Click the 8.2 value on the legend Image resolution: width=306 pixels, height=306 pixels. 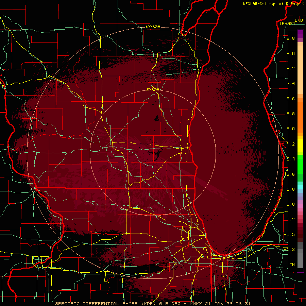(291, 68)
